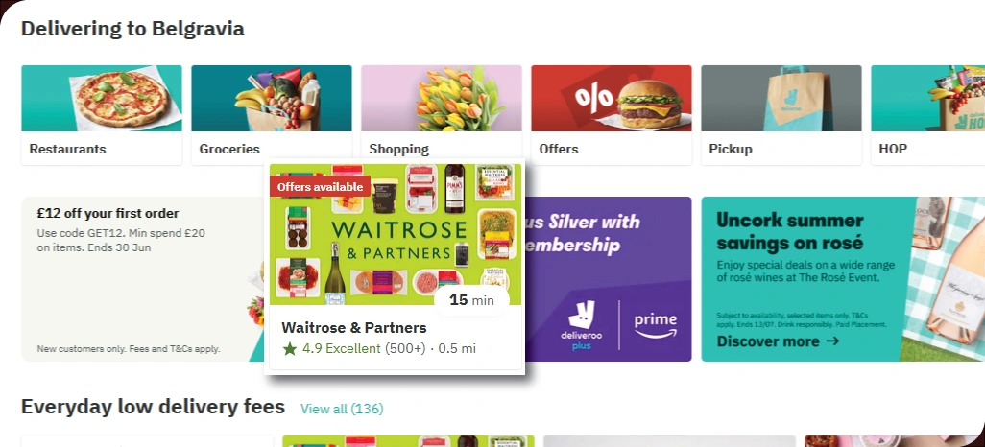Open the Plus Silver membership purple banner
Viewport: 985px width, 447px height.
point(608,279)
